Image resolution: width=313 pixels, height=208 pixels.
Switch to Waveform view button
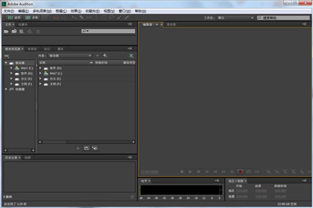[x=14, y=18]
